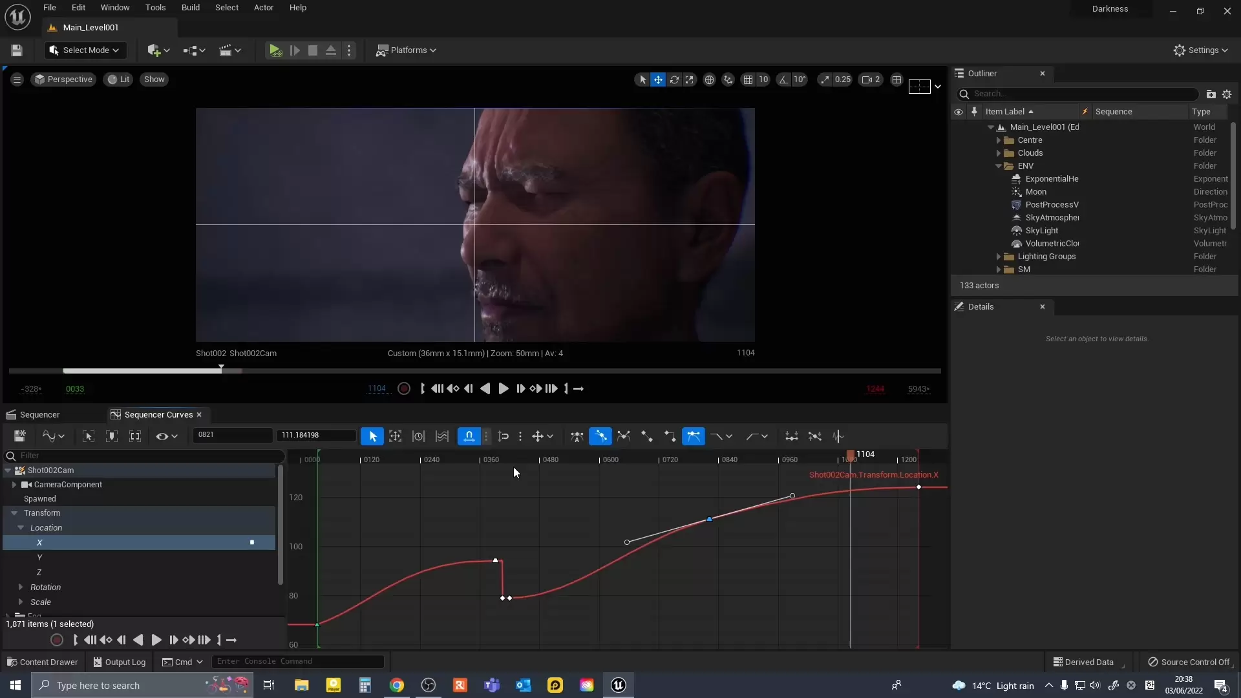The image size is (1241, 698).
Task: Click the Flatten tangents icon
Action: pos(792,436)
